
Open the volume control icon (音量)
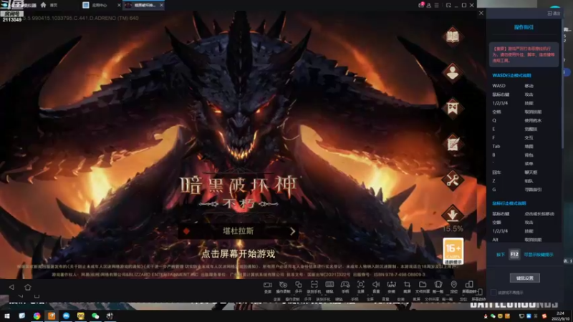[375, 287]
